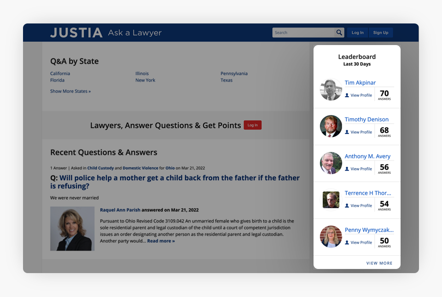Type in the Search input field
The image size is (442, 297).
pyautogui.click(x=303, y=33)
